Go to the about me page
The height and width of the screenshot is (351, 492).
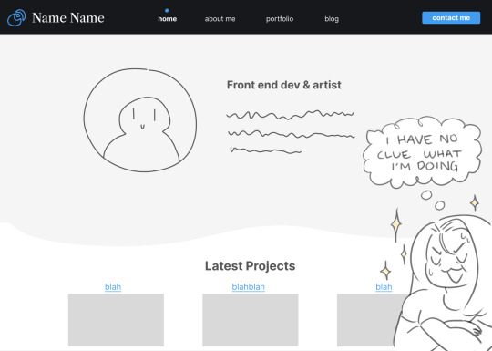point(220,19)
